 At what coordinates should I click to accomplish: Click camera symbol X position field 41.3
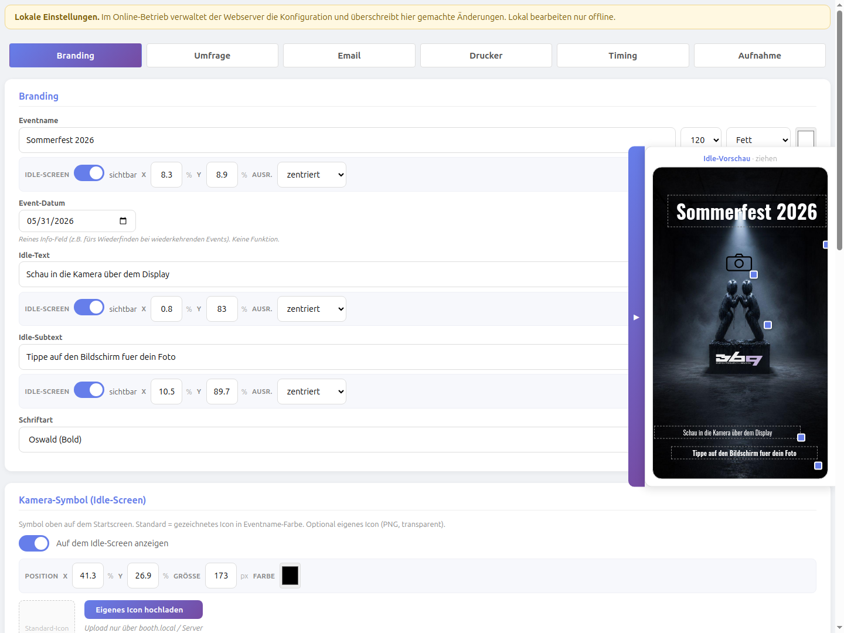pos(88,576)
